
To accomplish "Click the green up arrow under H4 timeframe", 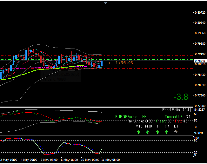I will coord(167,132).
